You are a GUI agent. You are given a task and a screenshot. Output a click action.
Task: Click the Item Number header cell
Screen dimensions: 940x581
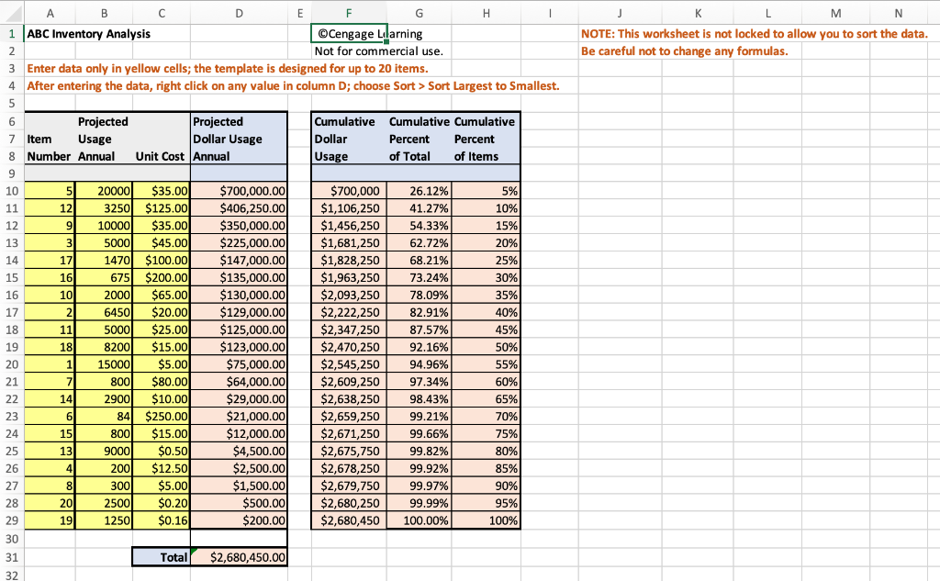pos(50,148)
